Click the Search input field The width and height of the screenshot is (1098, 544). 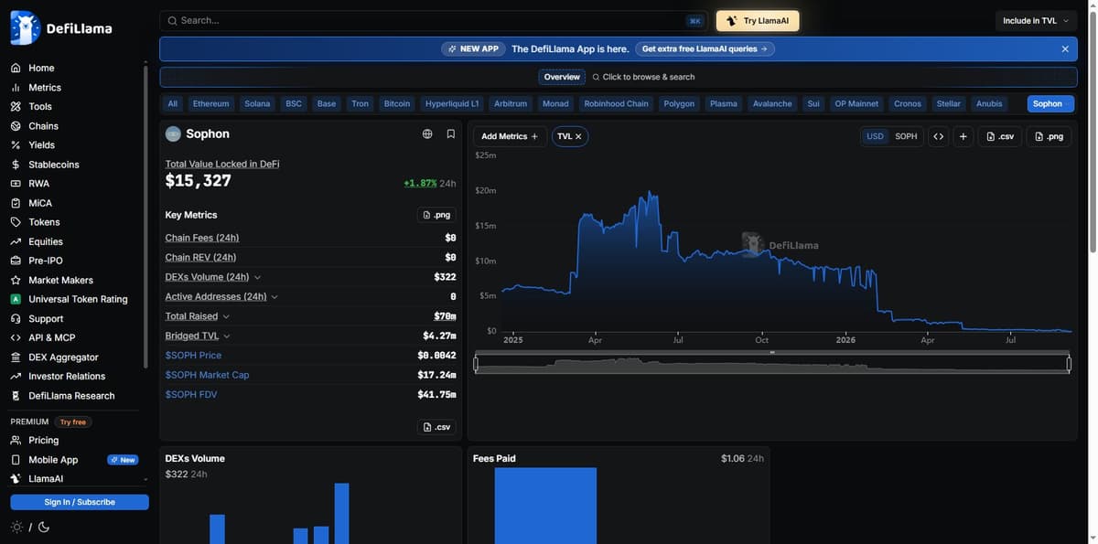point(435,20)
